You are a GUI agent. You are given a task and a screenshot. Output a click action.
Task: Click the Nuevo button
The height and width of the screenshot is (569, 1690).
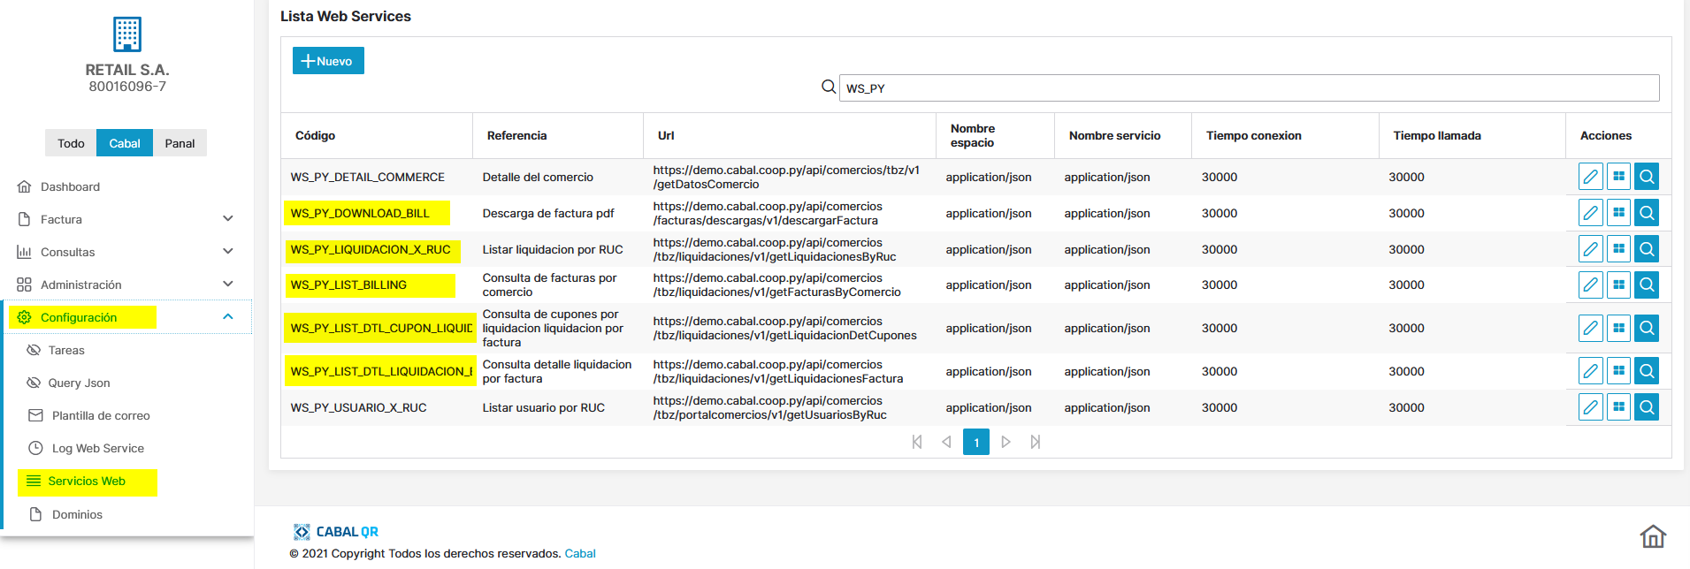[328, 61]
